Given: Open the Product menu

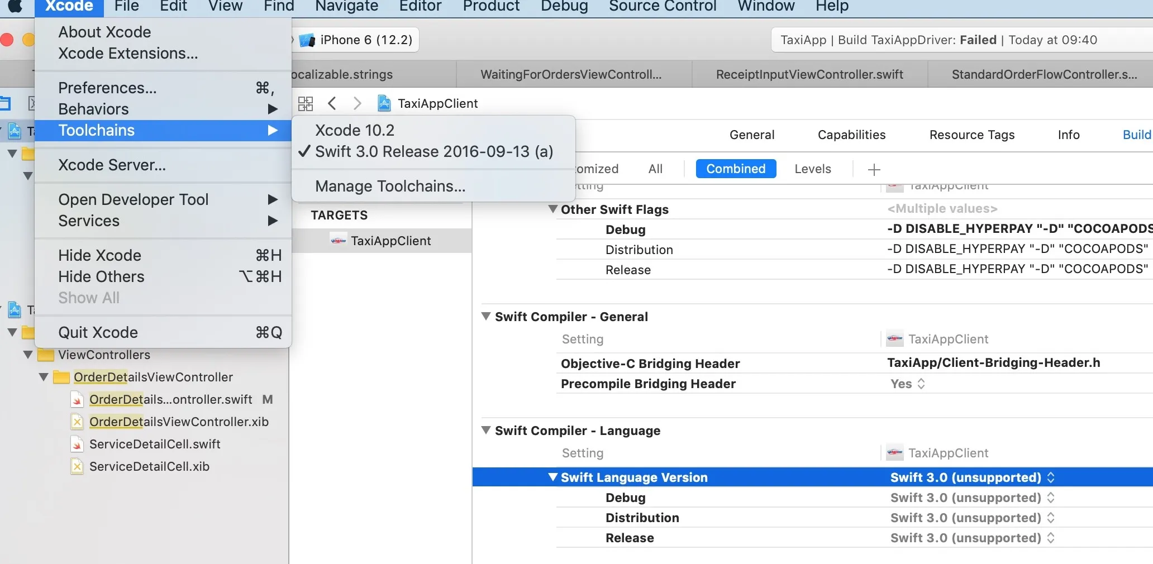Looking at the screenshot, I should click(x=491, y=6).
